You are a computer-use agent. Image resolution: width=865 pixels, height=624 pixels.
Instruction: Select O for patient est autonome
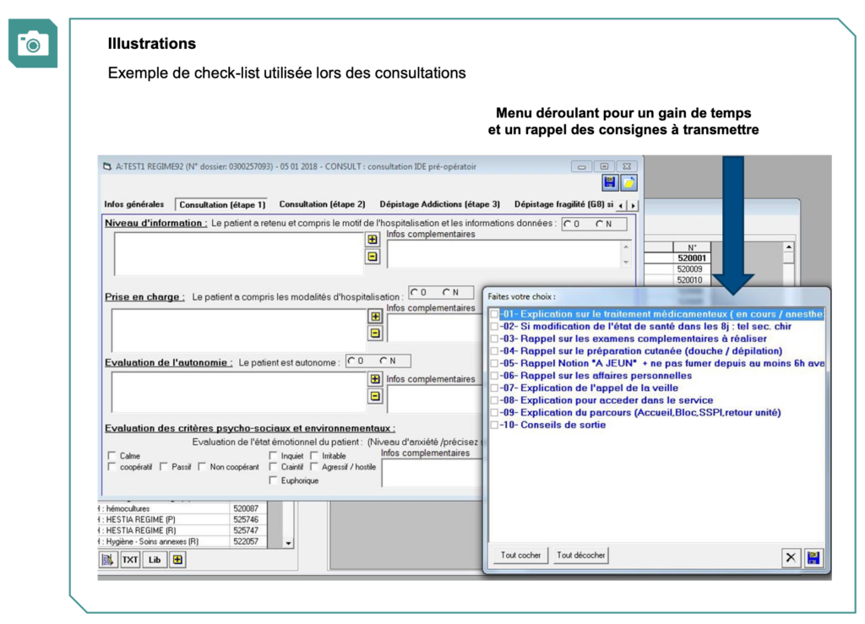[351, 361]
